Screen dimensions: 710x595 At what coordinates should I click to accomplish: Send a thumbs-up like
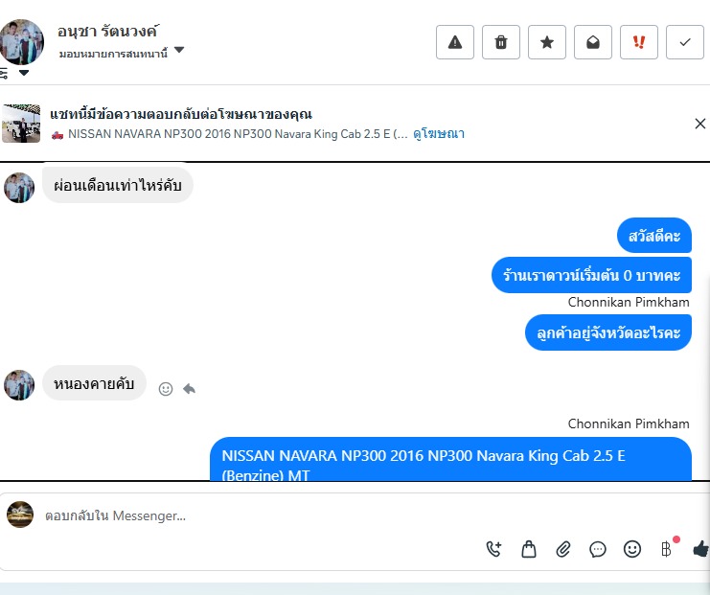(701, 549)
